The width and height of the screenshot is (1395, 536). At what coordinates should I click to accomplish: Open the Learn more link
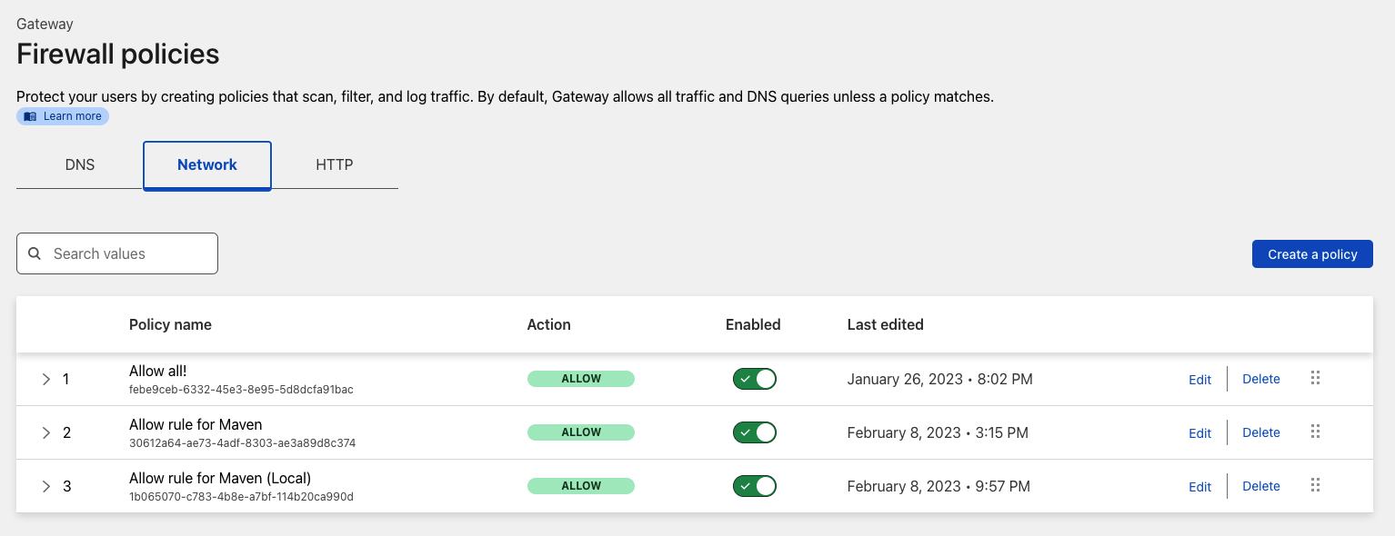coord(72,116)
